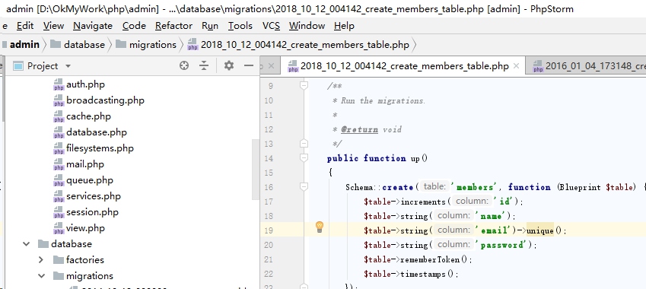Select database.php in project tree
Image resolution: width=646 pixels, height=289 pixels.
97,132
